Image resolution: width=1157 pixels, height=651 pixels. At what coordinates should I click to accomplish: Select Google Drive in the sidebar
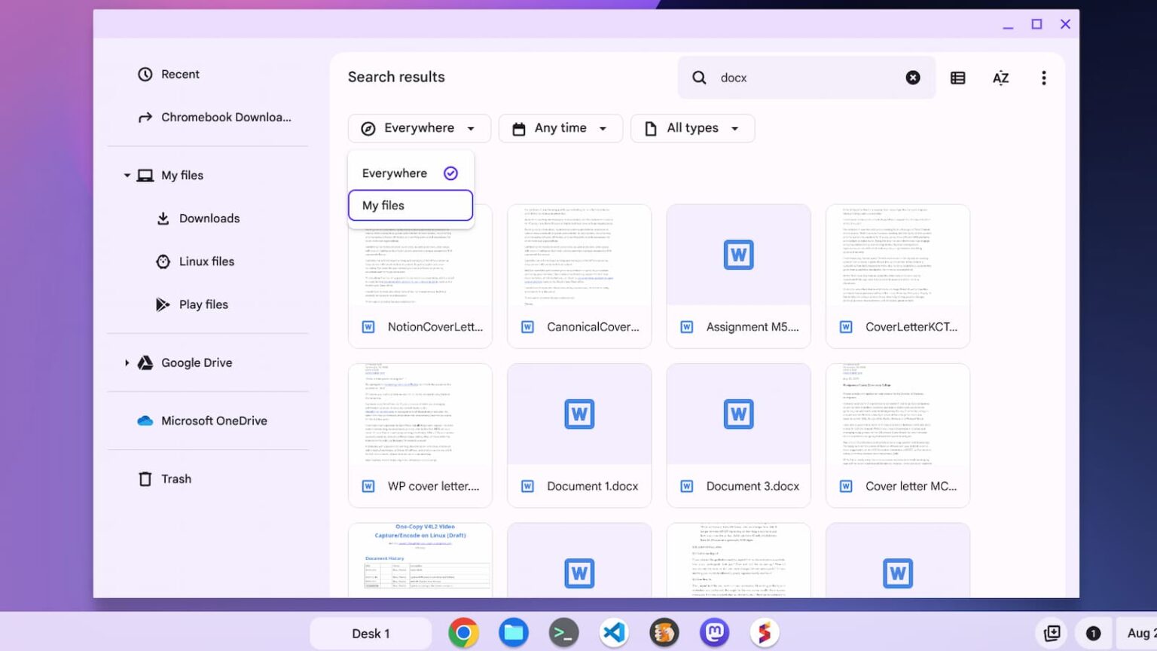185,362
